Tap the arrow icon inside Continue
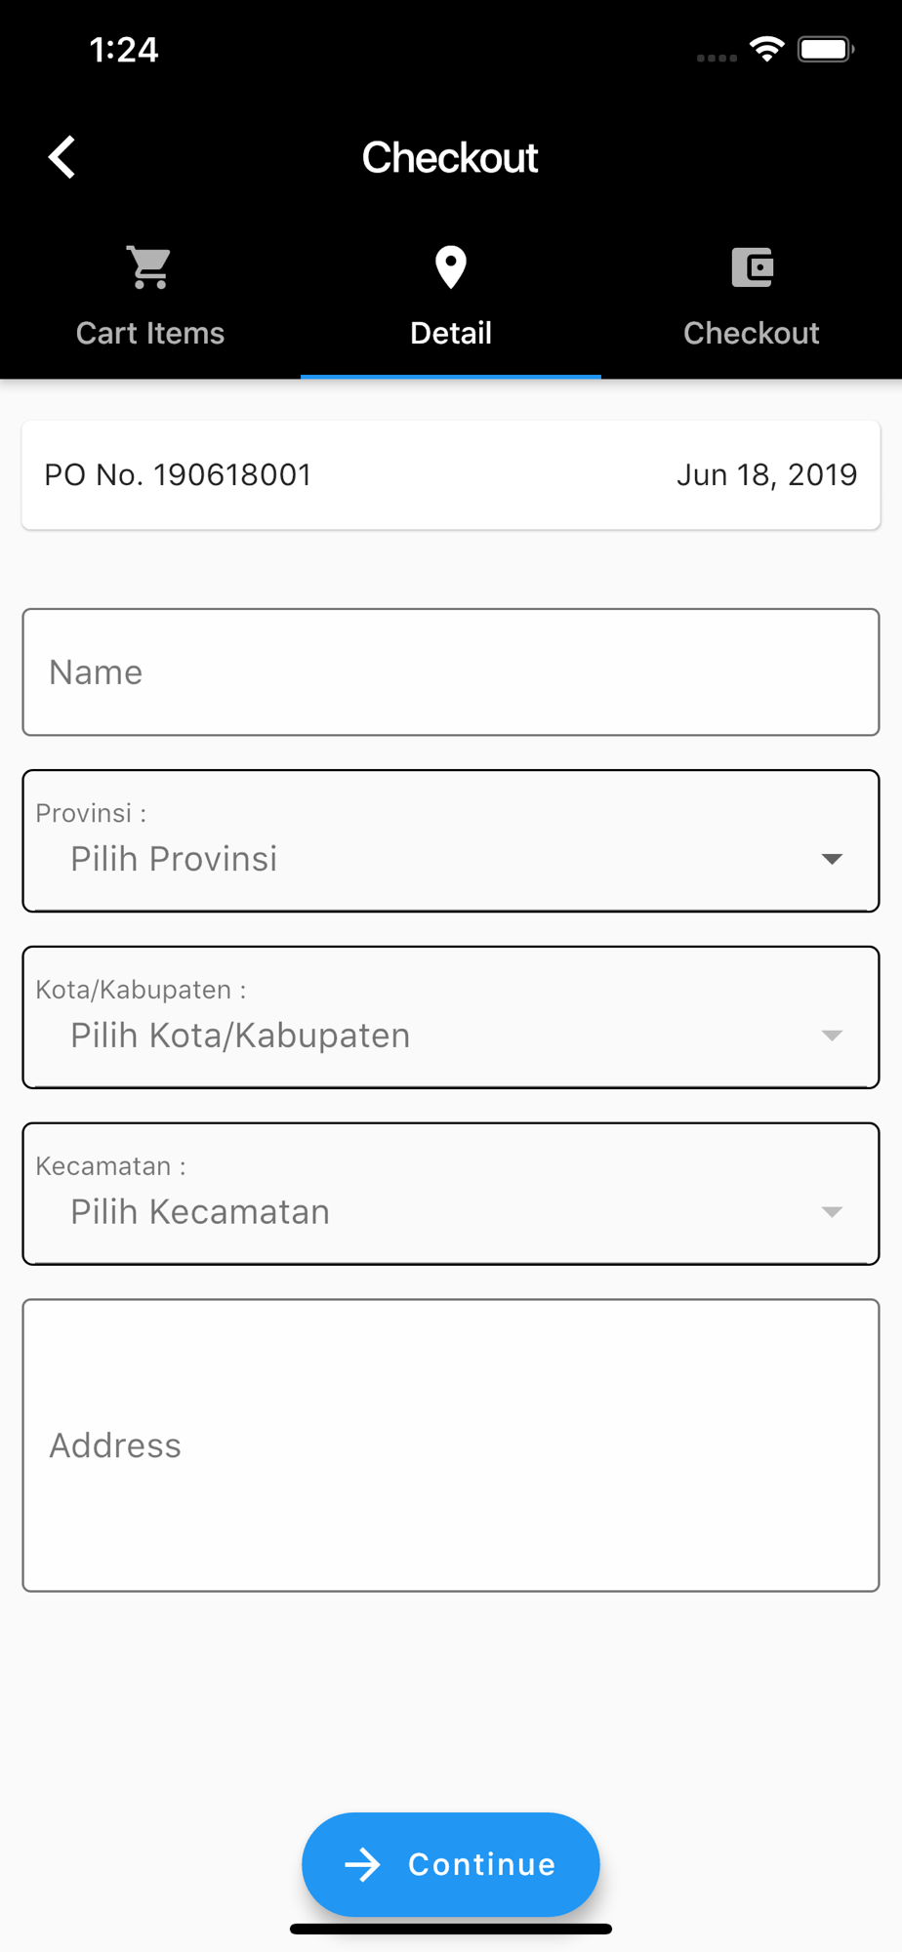Image resolution: width=902 pixels, height=1952 pixels. coord(362,1864)
